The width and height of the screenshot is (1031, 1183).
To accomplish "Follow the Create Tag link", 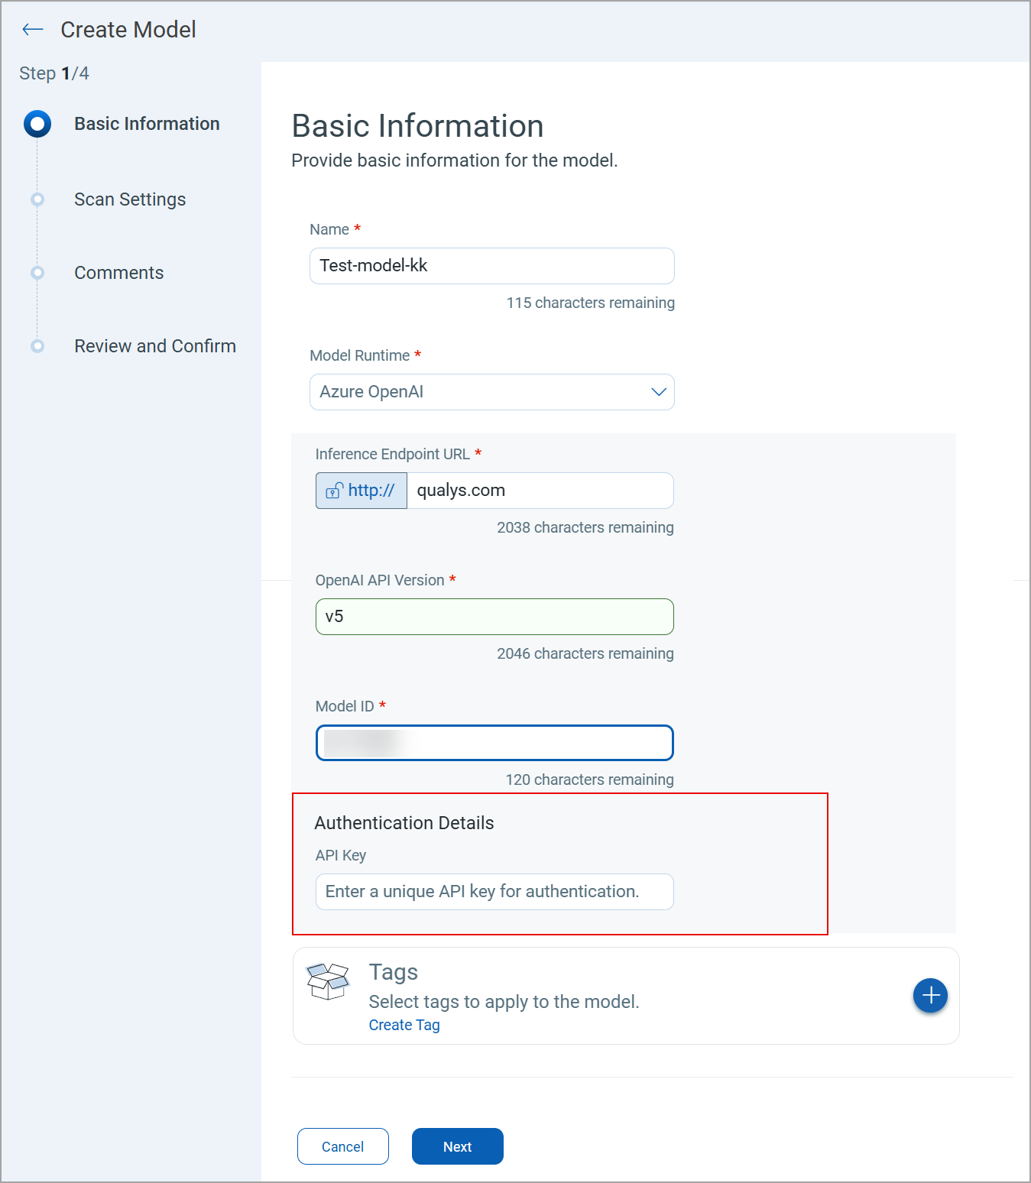I will 404,1025.
